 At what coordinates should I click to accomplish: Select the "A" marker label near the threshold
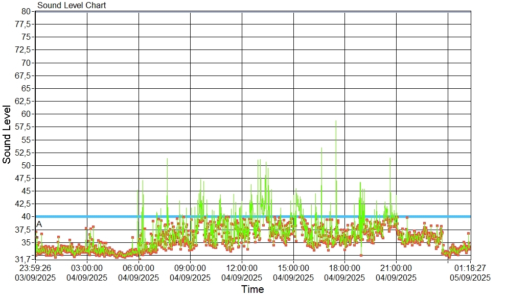click(39, 224)
